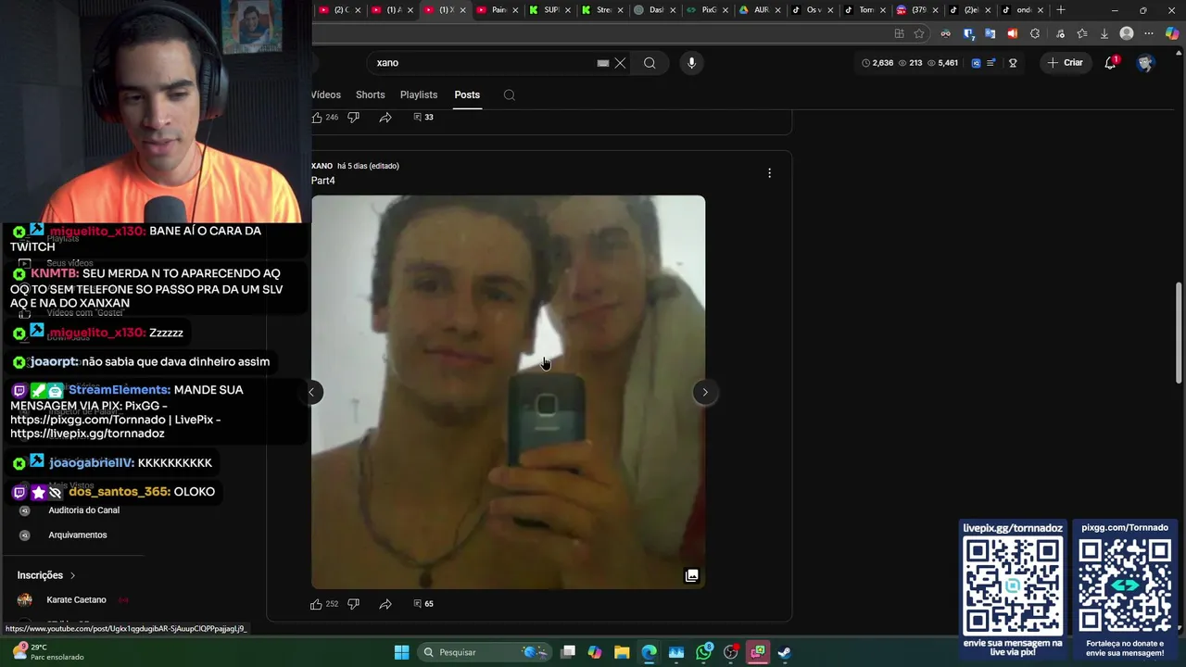Click the vidIQ stats icon beside 5,461

pyautogui.click(x=976, y=63)
